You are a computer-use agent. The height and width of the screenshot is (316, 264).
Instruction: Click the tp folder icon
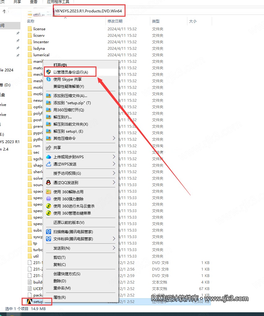(30, 243)
